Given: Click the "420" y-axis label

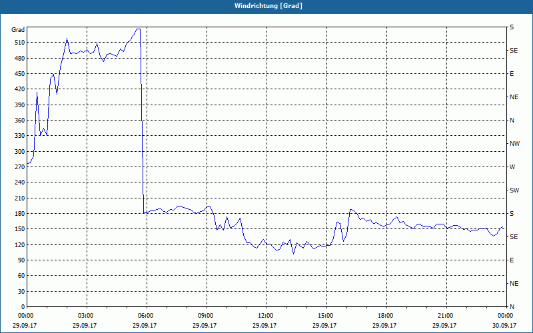Looking at the screenshot, I should [20, 89].
